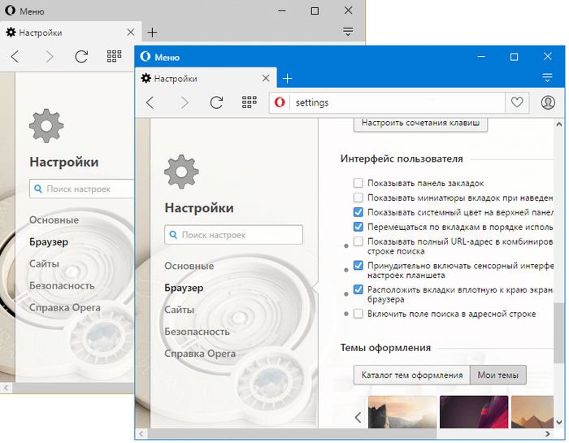Switch to "Каталог тем оформления" tab

411,375
